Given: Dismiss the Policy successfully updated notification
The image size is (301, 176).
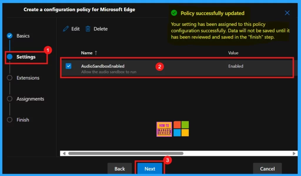Looking at the screenshot, I should (287, 13).
